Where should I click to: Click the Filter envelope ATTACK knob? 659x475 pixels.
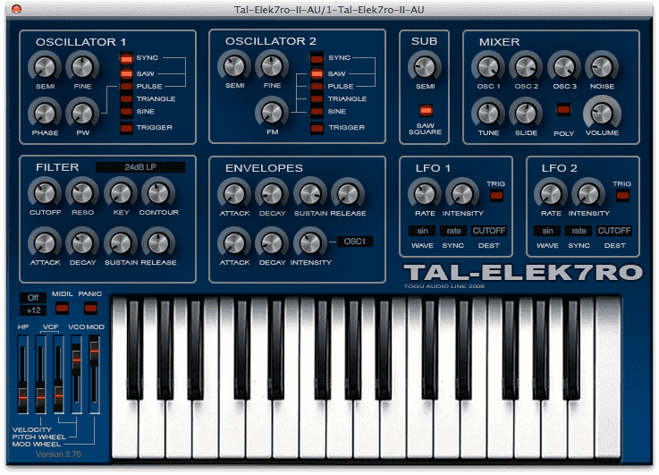pos(45,243)
